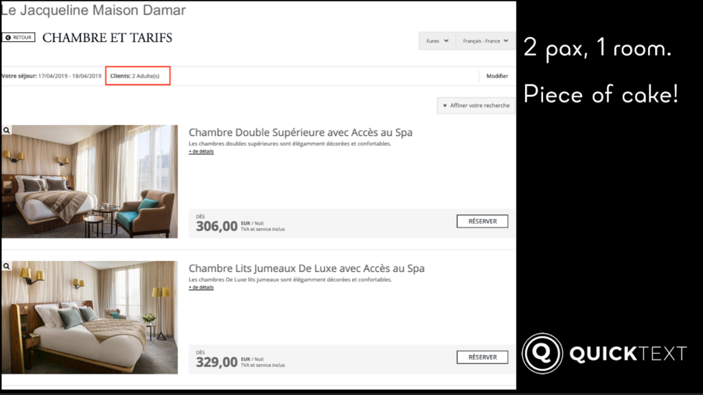Click the back arrow icon inside RETOUR
703x395 pixels.
coord(8,37)
